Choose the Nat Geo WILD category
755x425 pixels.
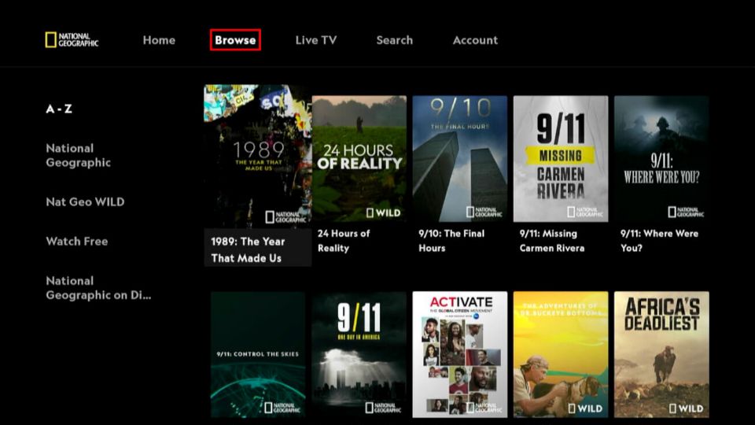[85, 202]
